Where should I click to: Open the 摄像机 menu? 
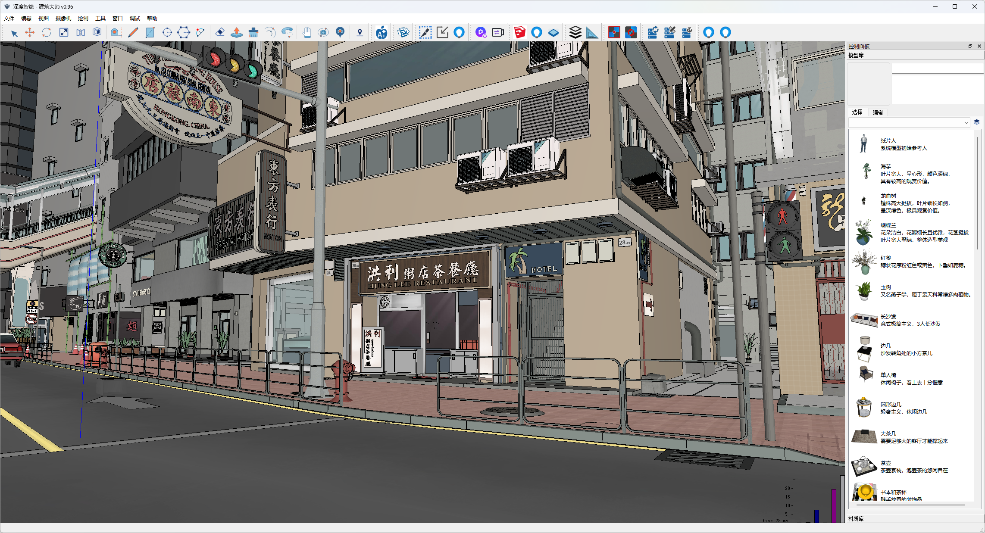tap(63, 19)
